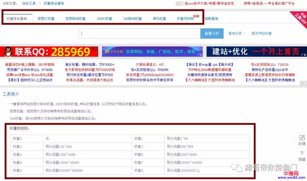This screenshot has width=307, height=181.
Task: Select the 权重综合查询 tab
Action: (x=17, y=19)
